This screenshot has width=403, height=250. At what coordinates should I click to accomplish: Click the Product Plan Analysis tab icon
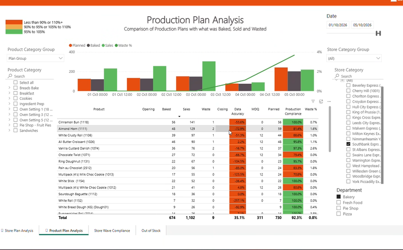pyautogui.click(x=46, y=231)
